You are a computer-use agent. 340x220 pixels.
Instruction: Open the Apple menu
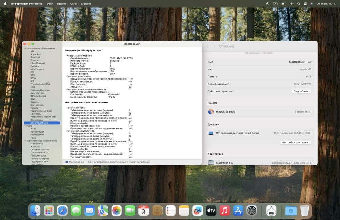[5, 4]
